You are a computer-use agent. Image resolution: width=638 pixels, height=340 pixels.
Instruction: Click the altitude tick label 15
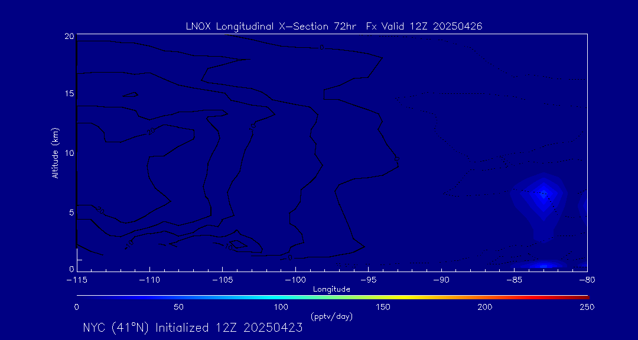[x=69, y=94]
